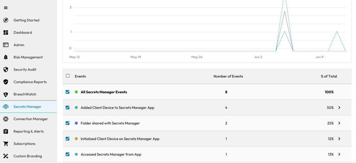Open Custom Branding settings
Screen dimensions: 356x163
click(x=28, y=156)
